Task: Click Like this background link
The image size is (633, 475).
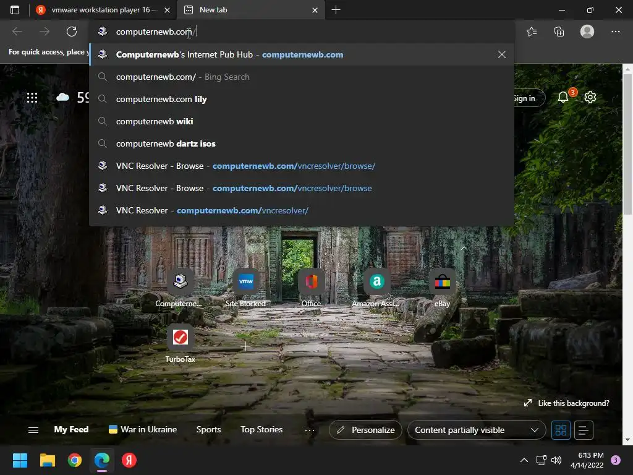Action: pos(567,403)
